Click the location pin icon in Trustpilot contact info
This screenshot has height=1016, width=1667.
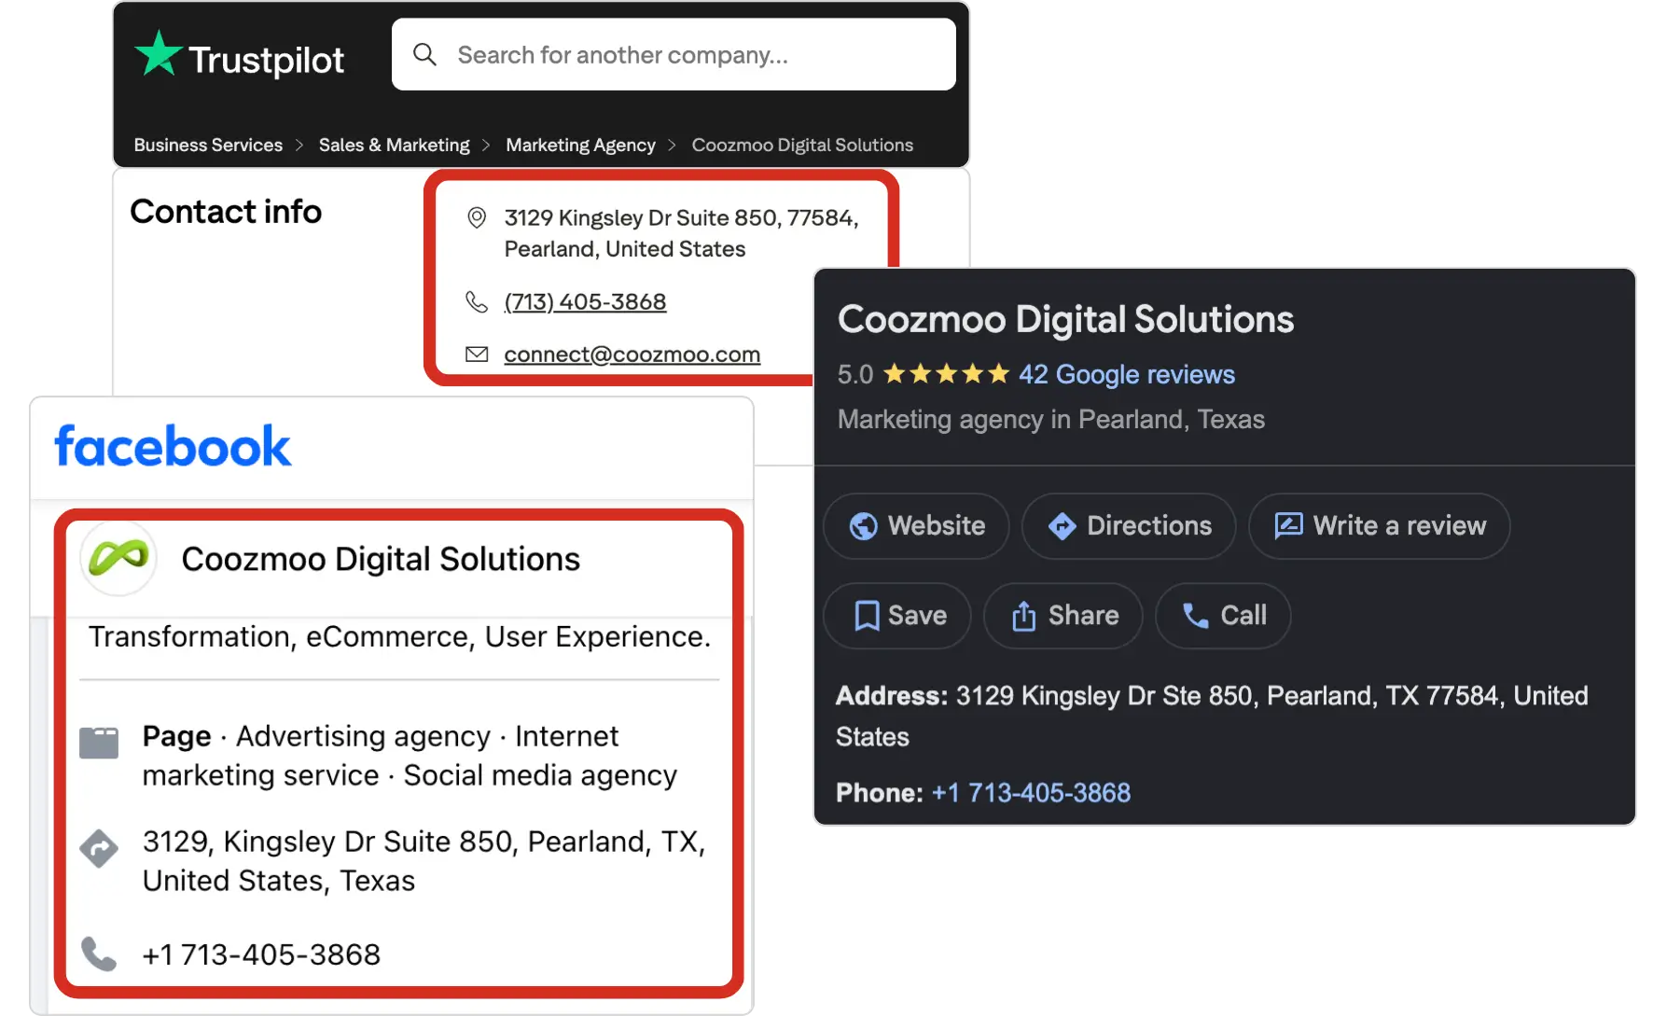pos(477,217)
